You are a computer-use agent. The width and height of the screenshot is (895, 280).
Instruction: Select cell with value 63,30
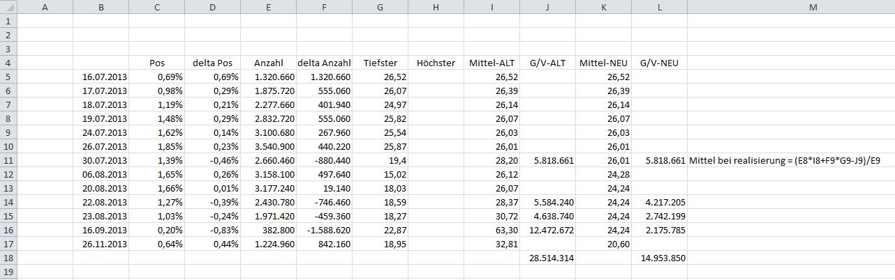click(491, 230)
